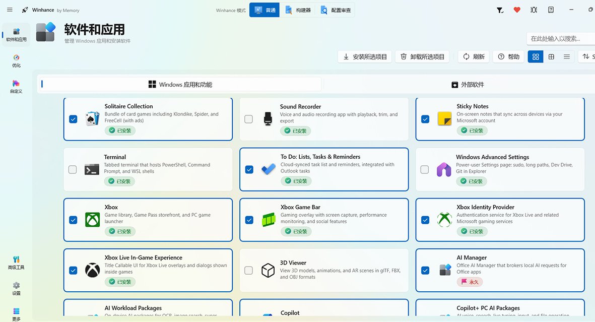Check the Terminal checkbox

coord(73,169)
